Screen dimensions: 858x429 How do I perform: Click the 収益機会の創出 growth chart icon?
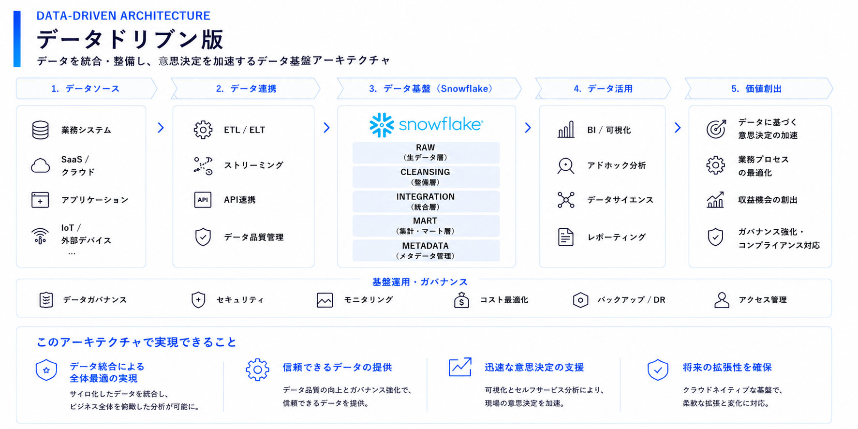tap(715, 199)
